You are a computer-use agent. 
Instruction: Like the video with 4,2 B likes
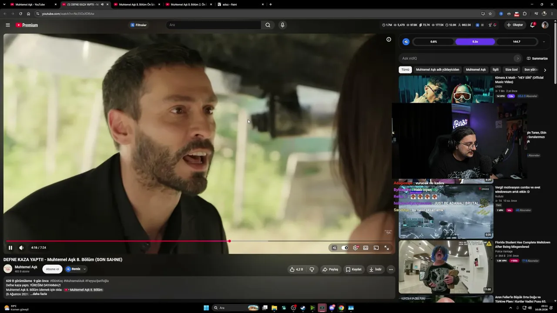[296, 270]
